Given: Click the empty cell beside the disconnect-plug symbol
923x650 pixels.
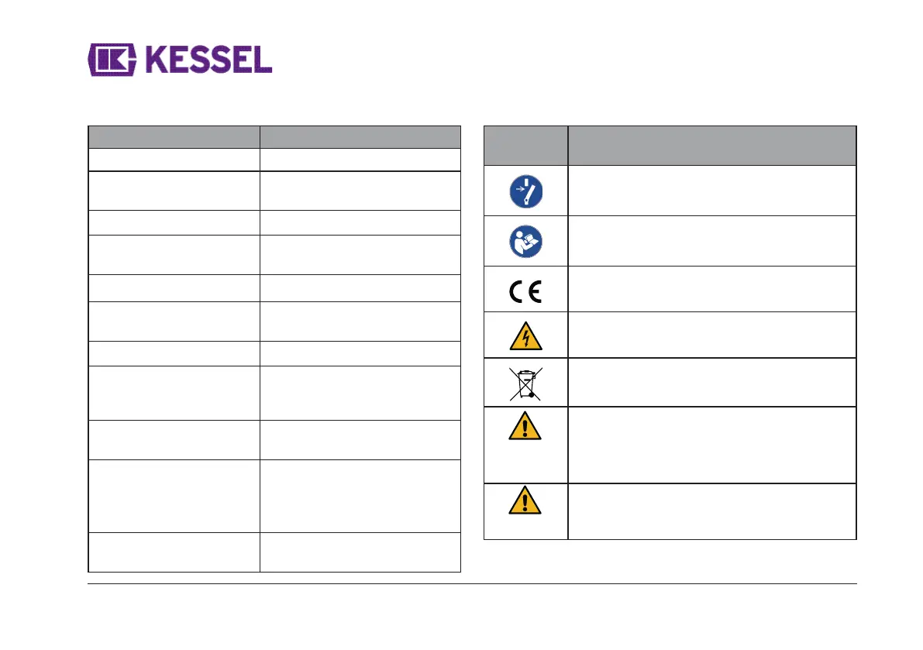Looking at the screenshot, I should [711, 190].
